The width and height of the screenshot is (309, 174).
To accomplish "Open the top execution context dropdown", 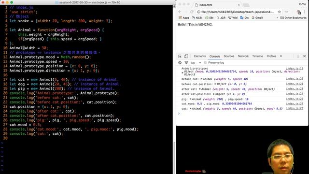I will point(196,62).
